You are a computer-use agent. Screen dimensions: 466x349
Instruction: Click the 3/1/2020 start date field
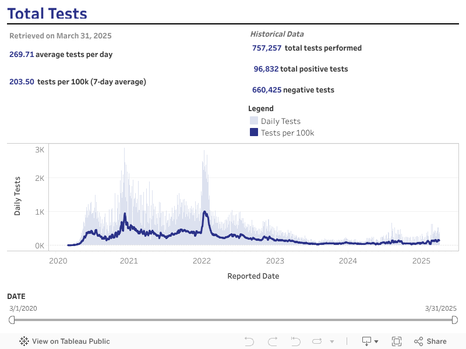pos(23,308)
